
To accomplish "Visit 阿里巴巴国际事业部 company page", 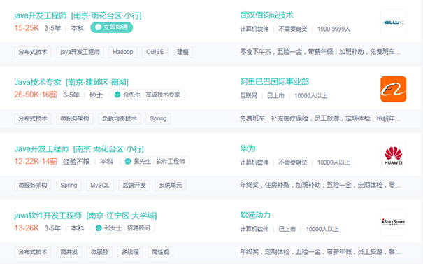I will tap(274, 82).
